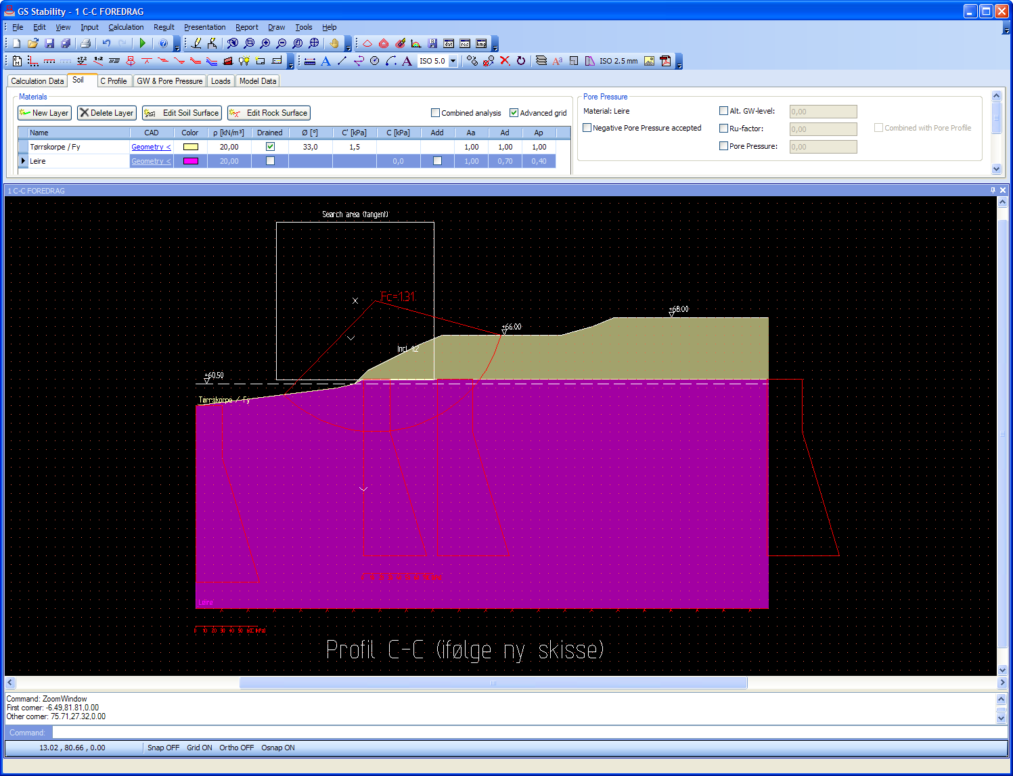Click the insert image icon
The width and height of the screenshot is (1013, 776).
[x=649, y=61]
